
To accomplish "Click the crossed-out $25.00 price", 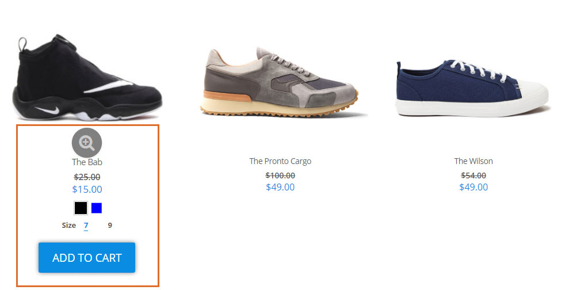I will (87, 177).
